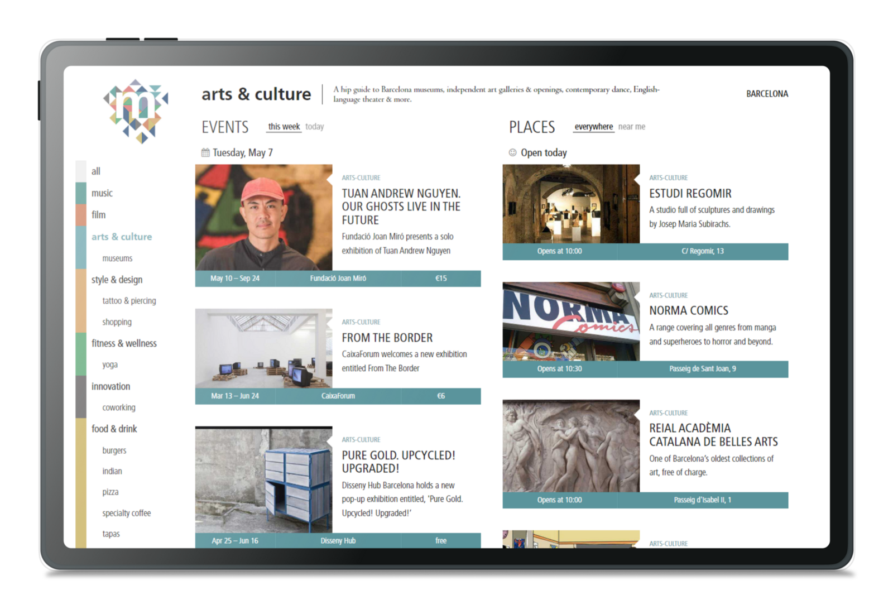Open 'Tuan Andrew Nguyen. Our Ghosts Live' title
Image resolution: width=893 pixels, height=614 pixels.
(x=401, y=207)
